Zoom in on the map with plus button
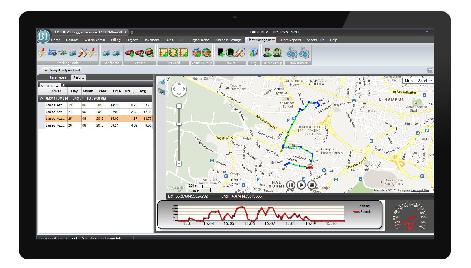Screen dimensions: 471x268 (179, 106)
